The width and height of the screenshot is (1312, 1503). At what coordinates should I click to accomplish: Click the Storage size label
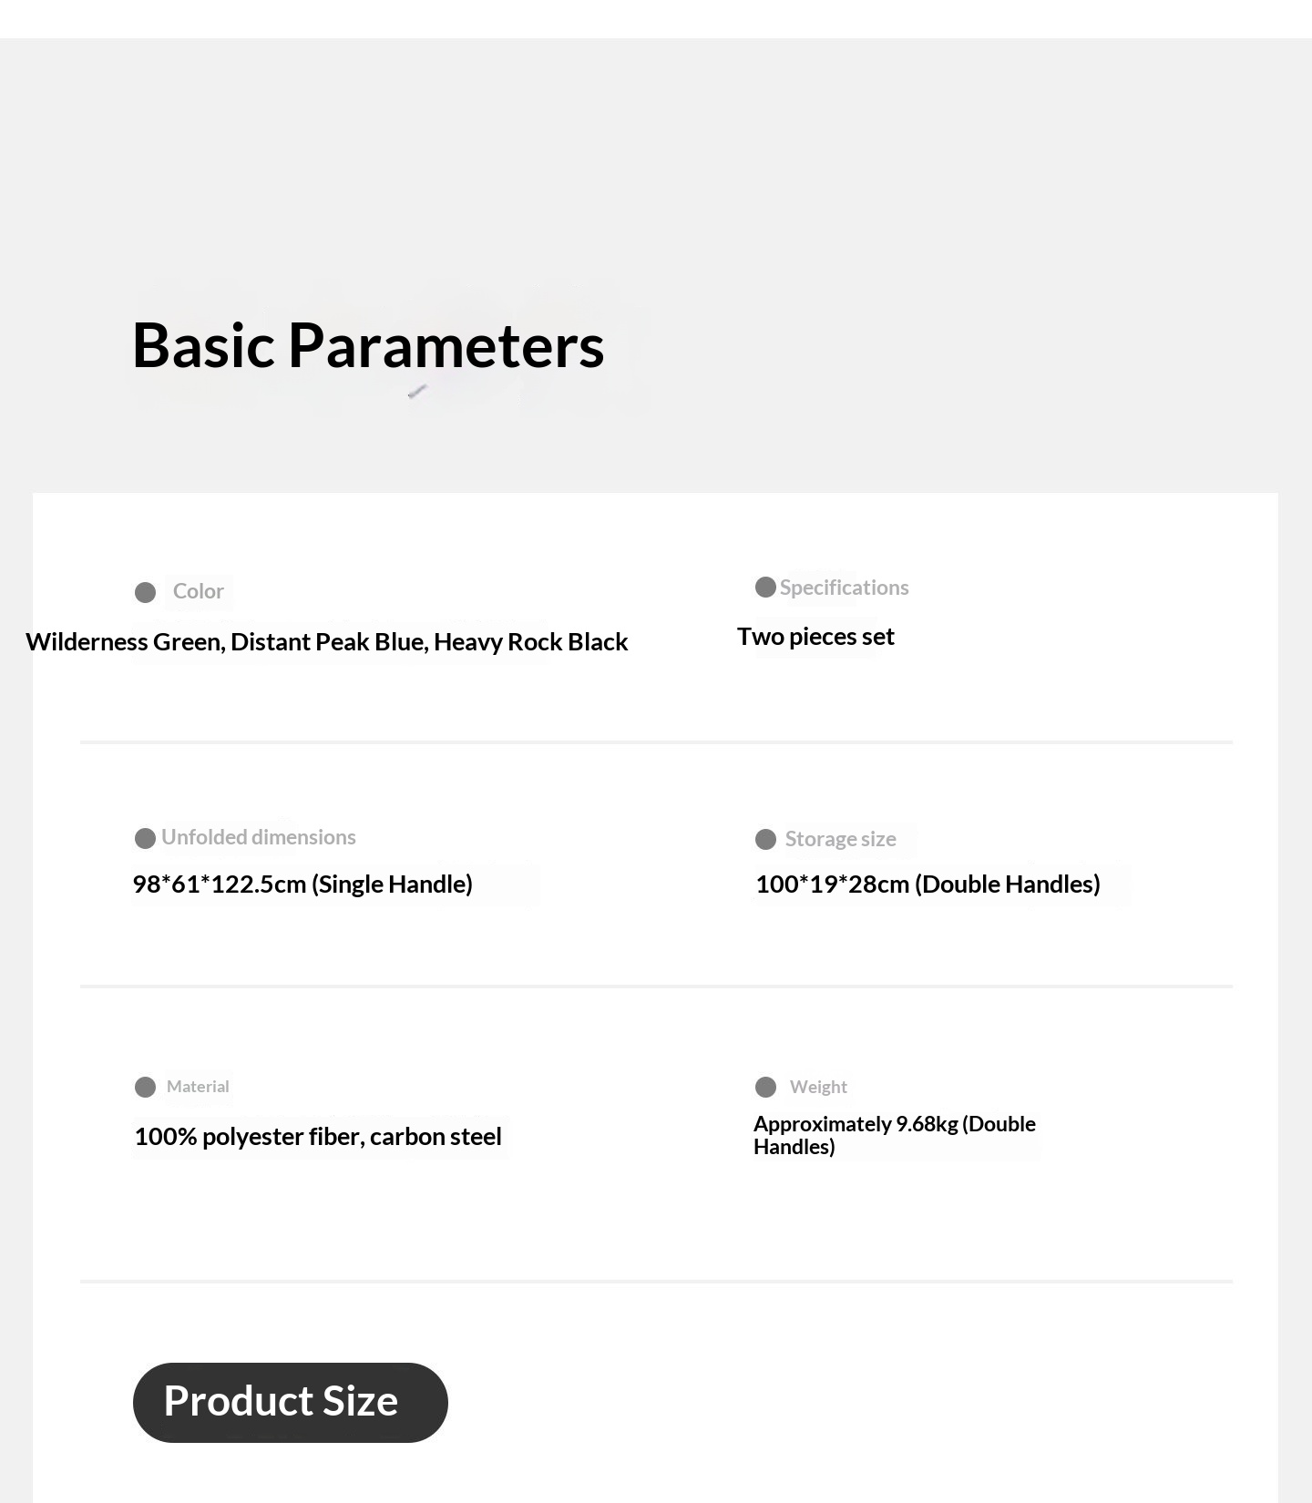pos(840,839)
